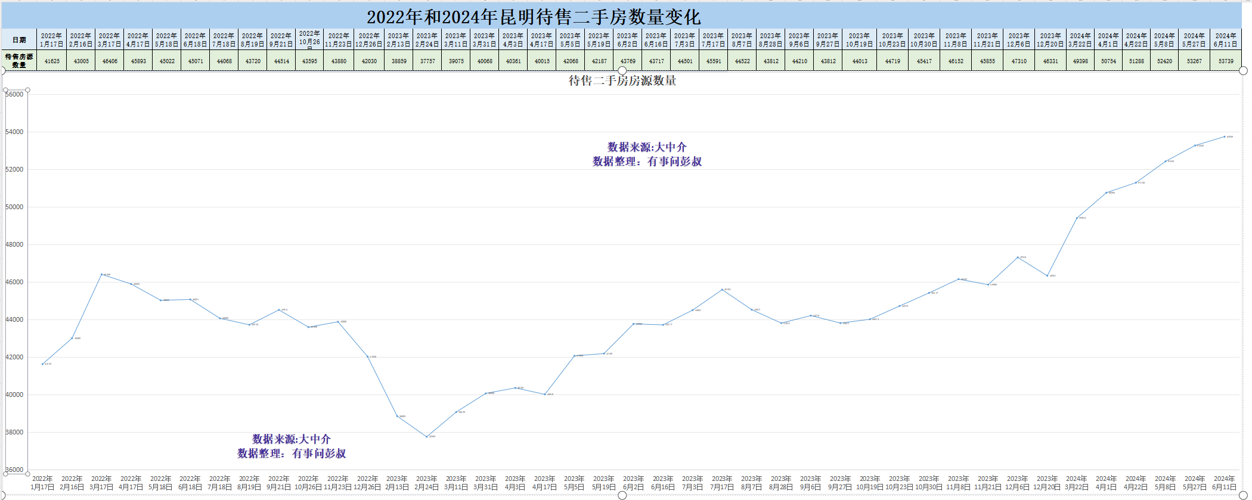Viewport: 1252px width, 500px height.
Task: Select table date cell '2023年2月24日'
Action: [x=427, y=40]
